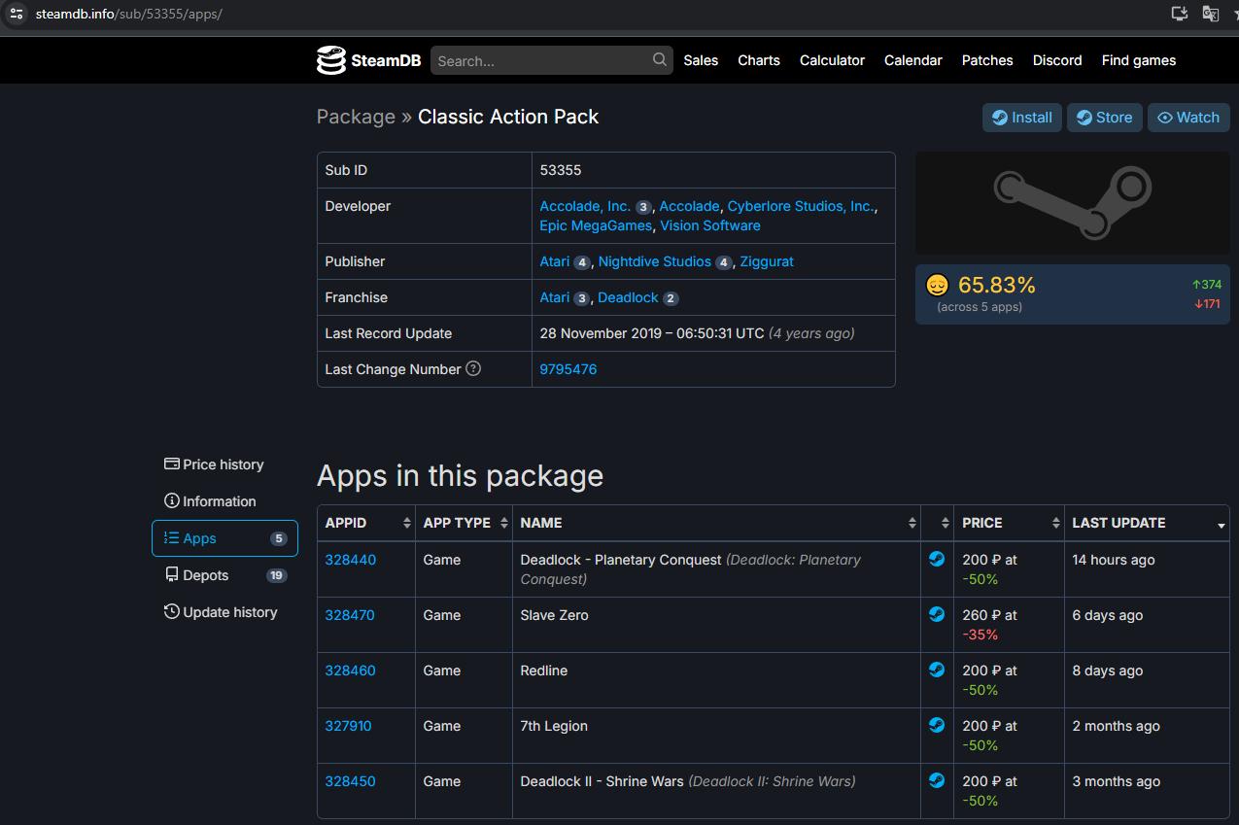Open the Discord link in navbar
This screenshot has height=825, width=1239.
pos(1057,60)
